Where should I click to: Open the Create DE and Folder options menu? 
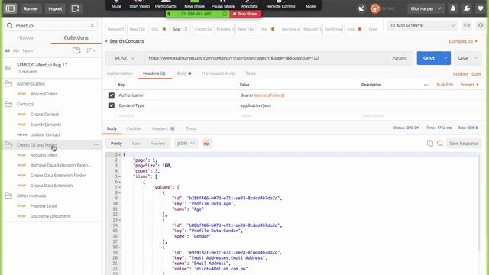pos(96,144)
